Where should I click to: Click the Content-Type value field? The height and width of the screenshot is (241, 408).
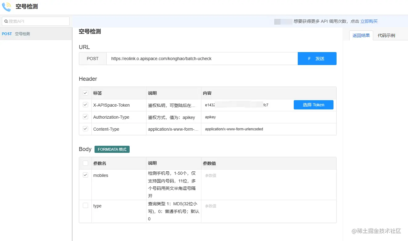pos(269,129)
